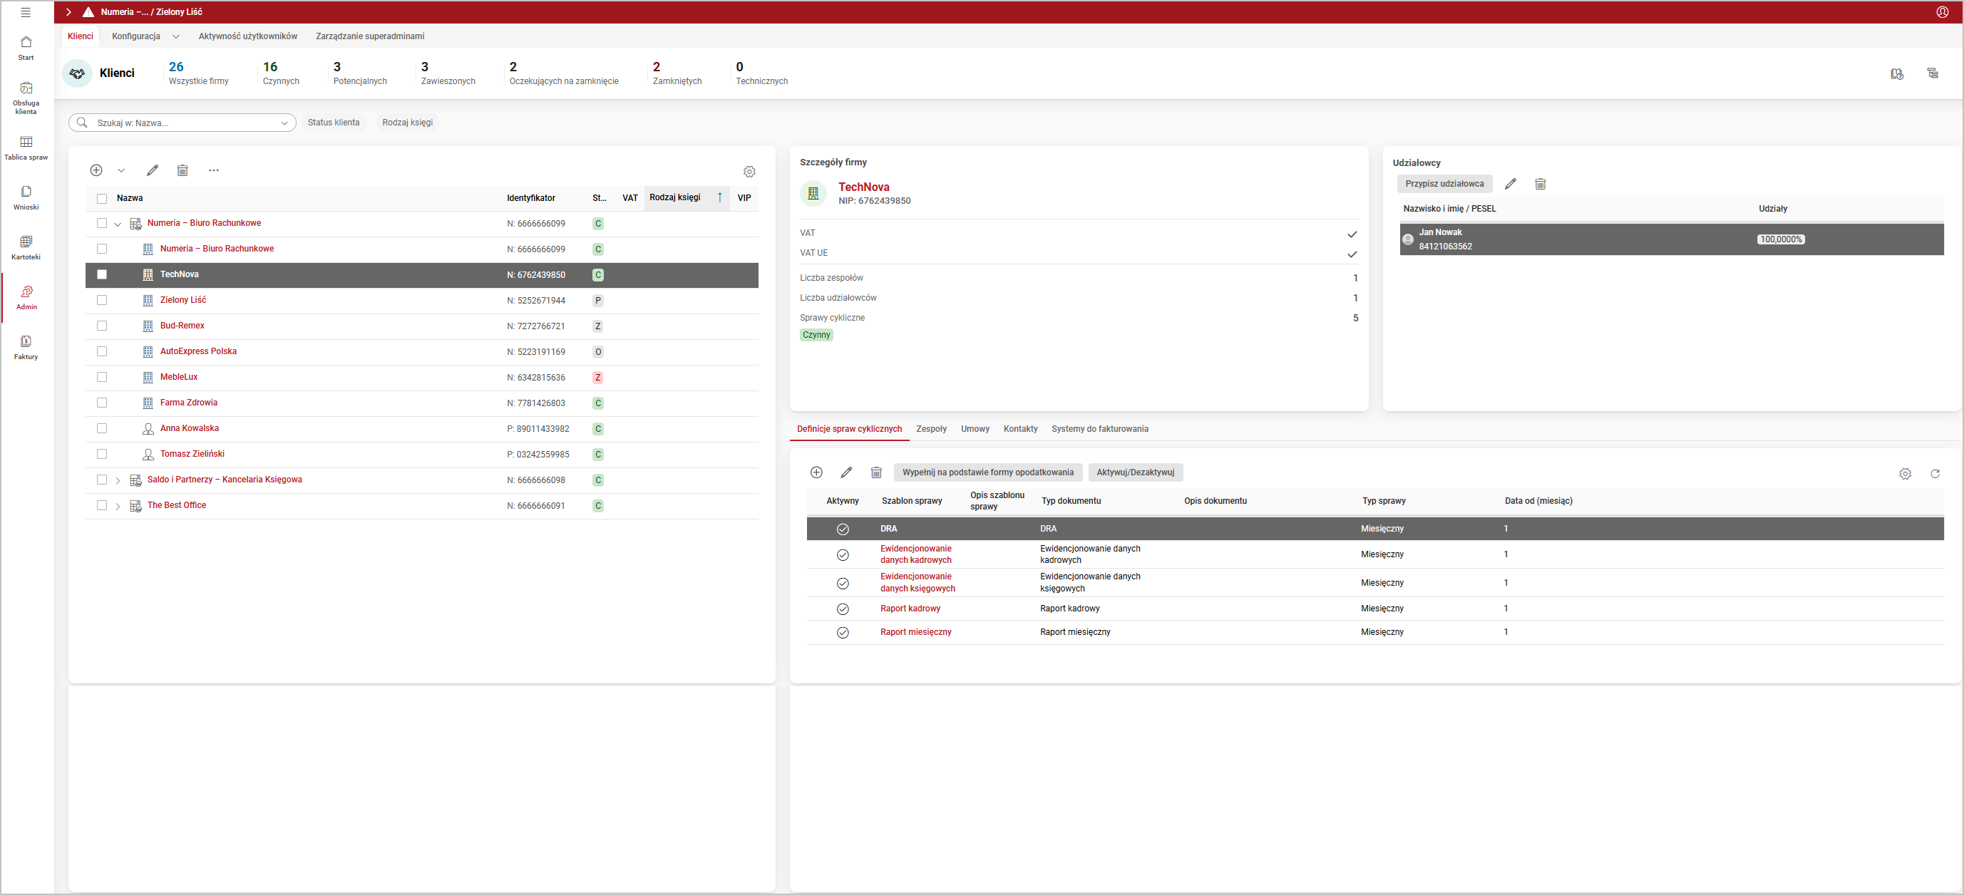Click the add client plus icon

click(96, 170)
